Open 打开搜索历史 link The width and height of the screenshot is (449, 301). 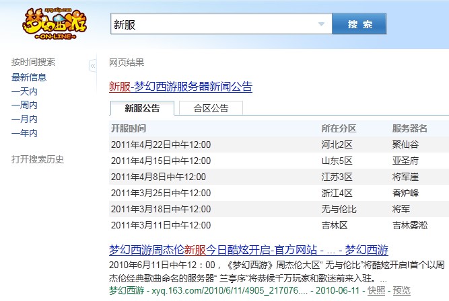[x=38, y=159]
